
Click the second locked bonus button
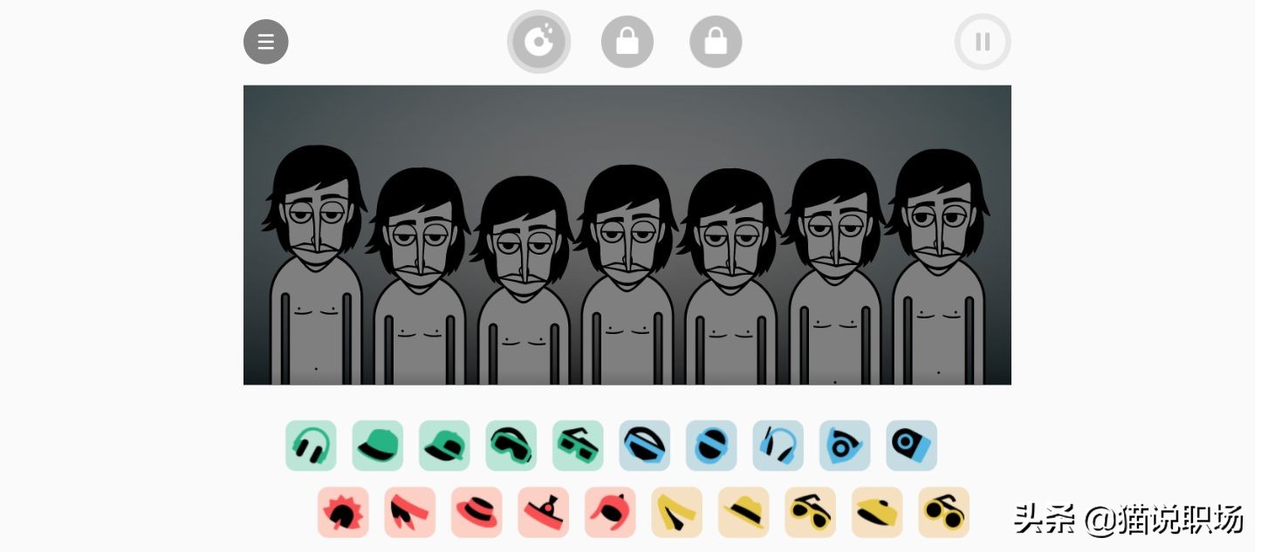pos(627,42)
